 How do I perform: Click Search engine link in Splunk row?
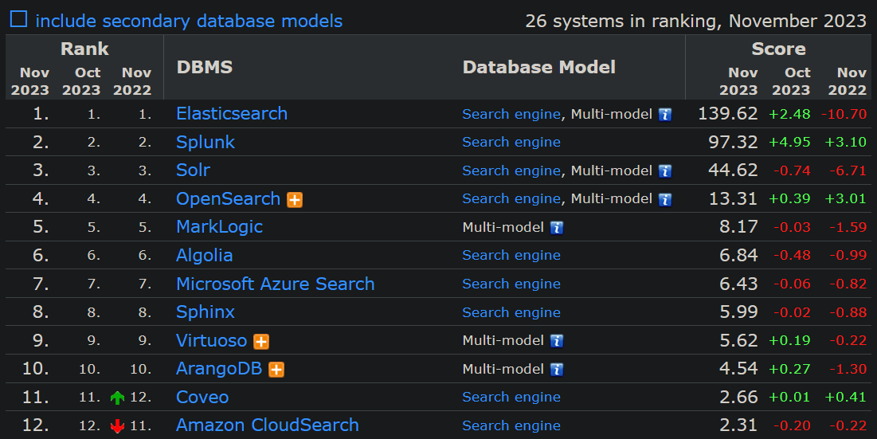point(511,142)
